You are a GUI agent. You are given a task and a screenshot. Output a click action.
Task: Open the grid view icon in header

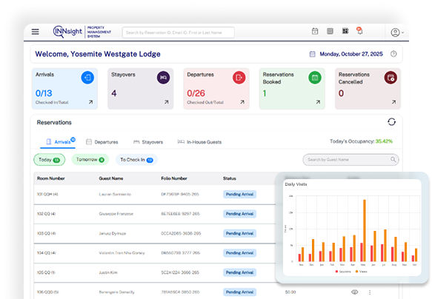click(x=330, y=31)
